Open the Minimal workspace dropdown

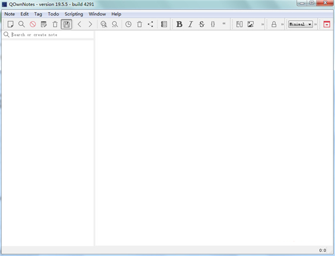pyautogui.click(x=300, y=24)
